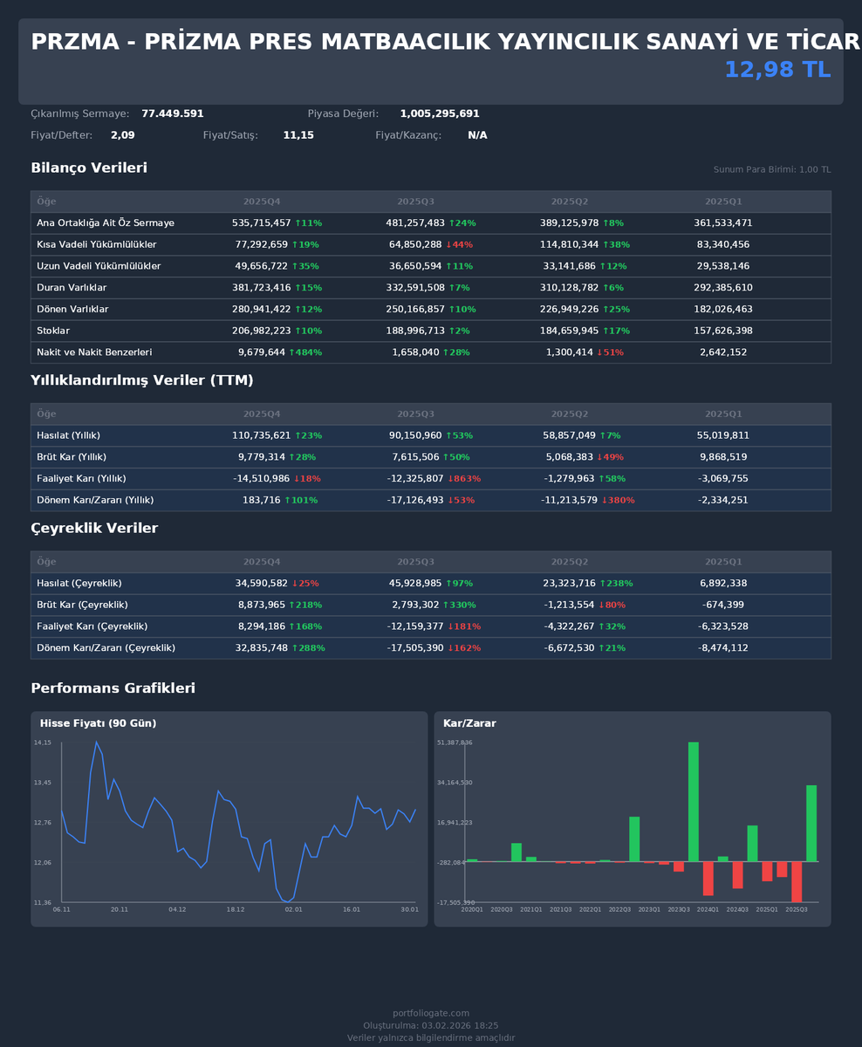Click the ↓863% change indicator
Viewport: 862px width, 1047px height.
pos(463,479)
